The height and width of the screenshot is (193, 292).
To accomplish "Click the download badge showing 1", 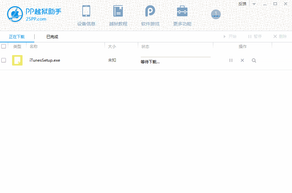I will tap(216, 14).
